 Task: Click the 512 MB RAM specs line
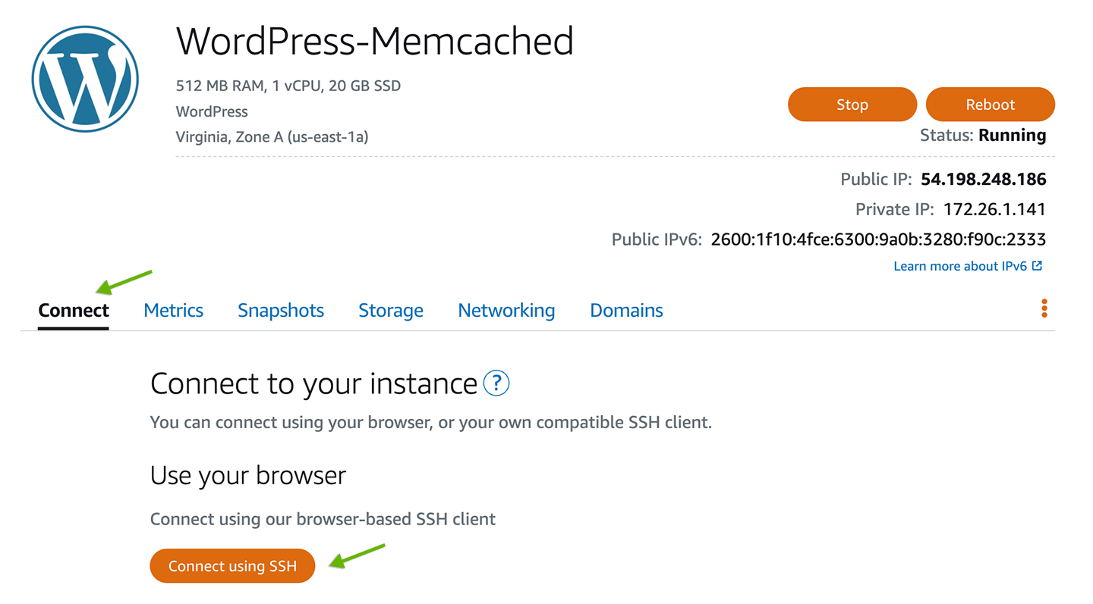pos(288,86)
